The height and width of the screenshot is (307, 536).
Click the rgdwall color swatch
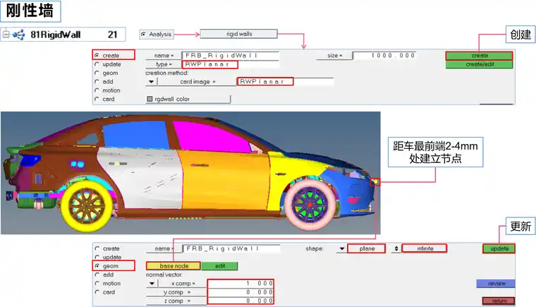click(x=150, y=100)
